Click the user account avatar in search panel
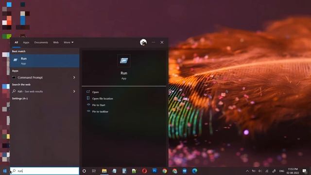The height and width of the screenshot is (175, 311). pos(143,42)
